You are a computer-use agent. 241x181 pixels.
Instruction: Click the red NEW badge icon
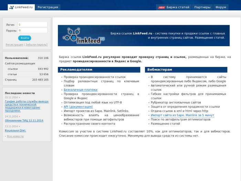(x=162, y=7)
